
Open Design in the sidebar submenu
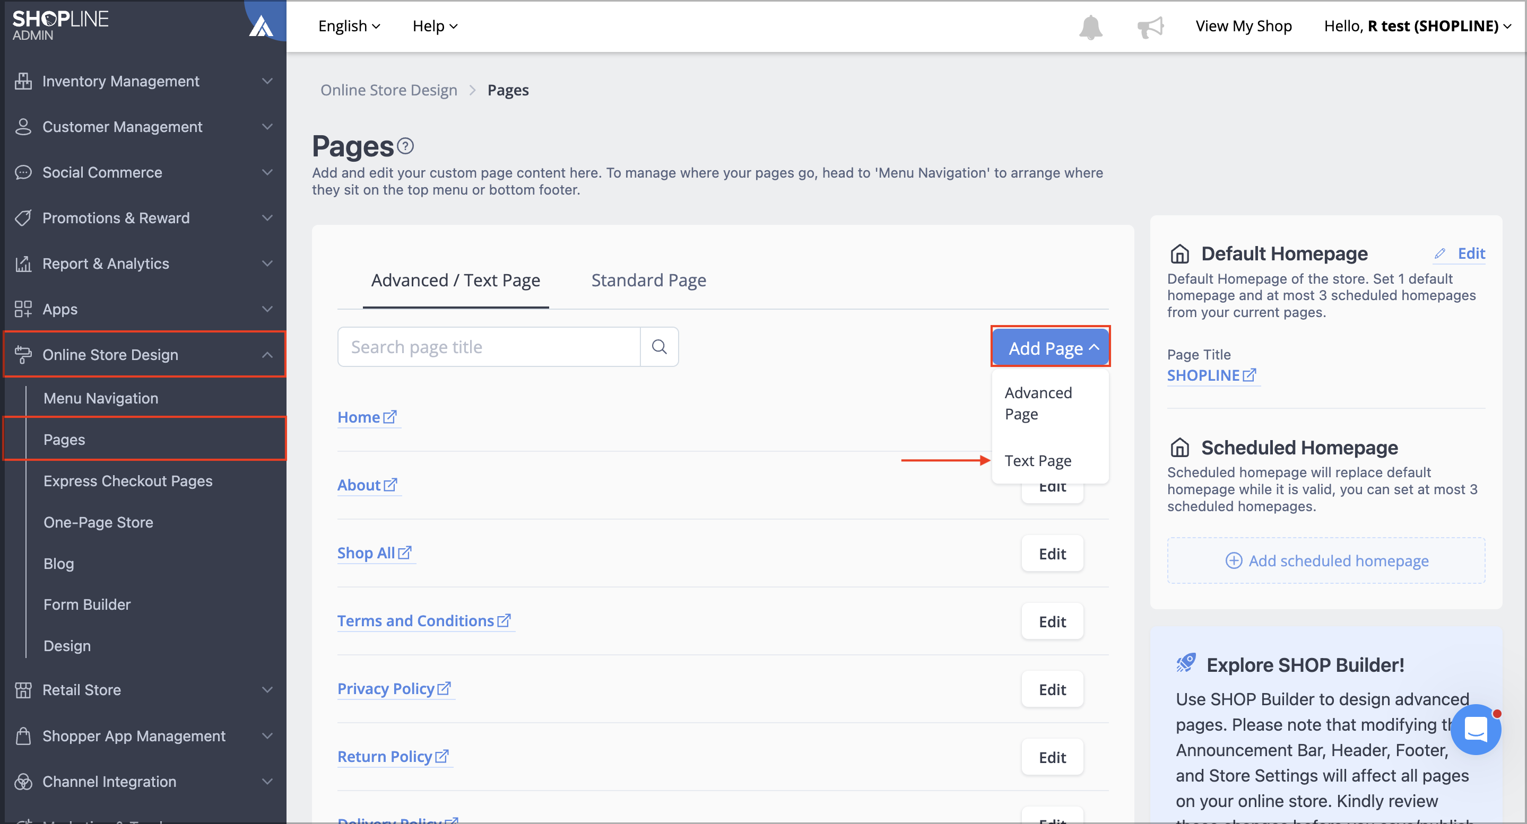(x=67, y=646)
